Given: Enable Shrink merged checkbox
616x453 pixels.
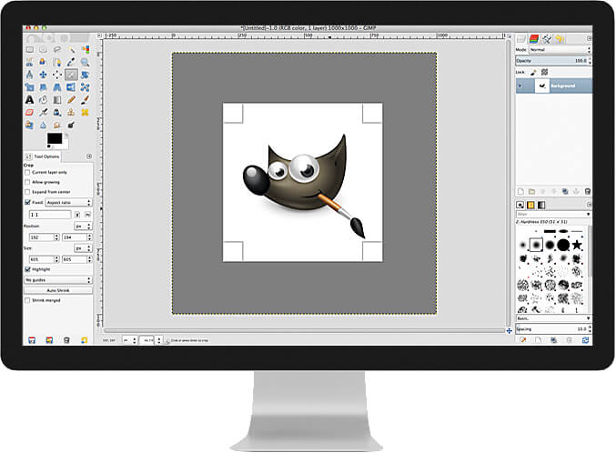Looking at the screenshot, I should [x=27, y=300].
